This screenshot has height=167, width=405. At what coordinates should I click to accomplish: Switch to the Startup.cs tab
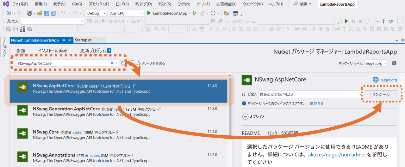pos(83,40)
